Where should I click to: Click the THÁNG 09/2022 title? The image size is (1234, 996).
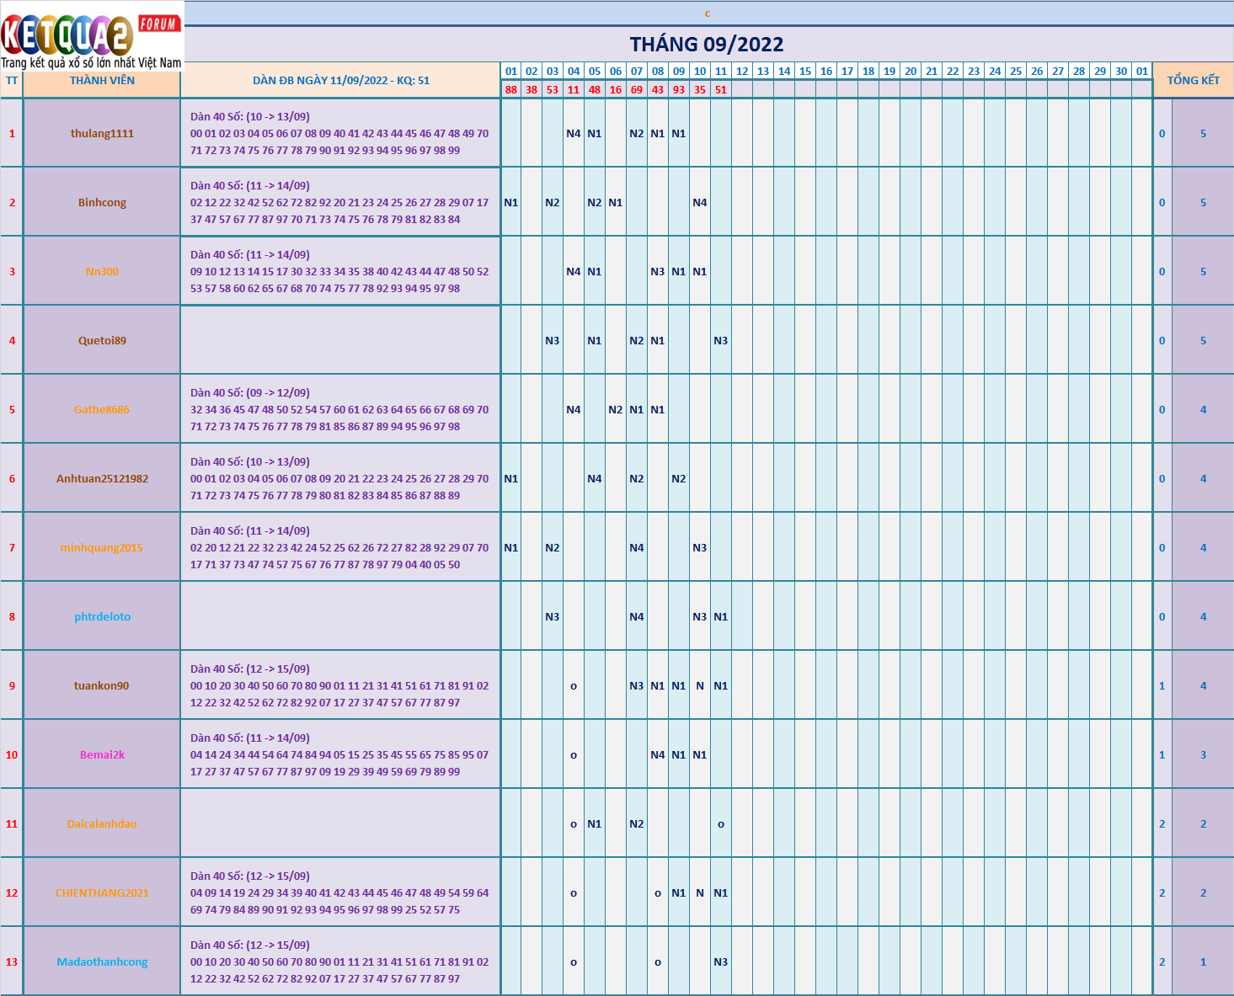pos(707,44)
